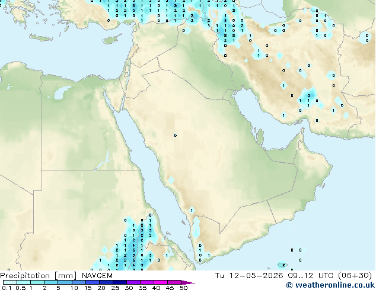Pick the 5–10 mm legend swatch
This screenshot has width=376, height=290.
pyautogui.click(x=65, y=282)
